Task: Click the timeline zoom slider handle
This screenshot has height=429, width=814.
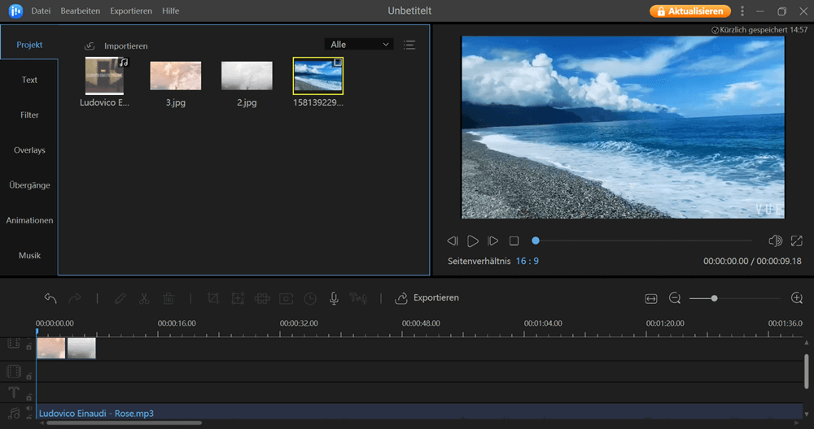Action: (x=714, y=298)
